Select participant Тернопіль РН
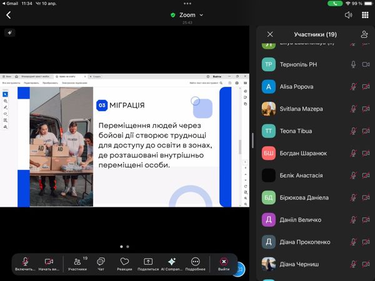The height and width of the screenshot is (281, 375). point(315,64)
